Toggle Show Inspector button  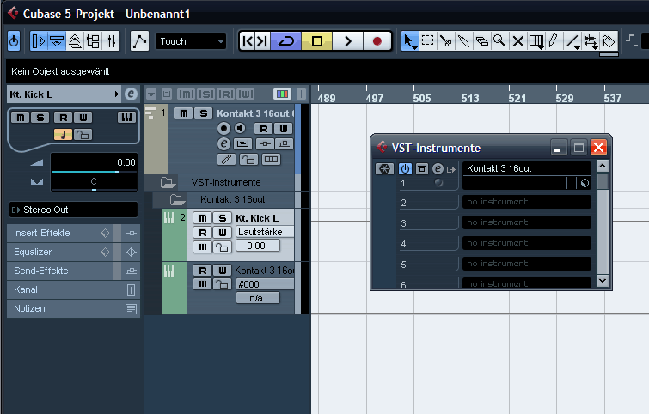[x=39, y=41]
